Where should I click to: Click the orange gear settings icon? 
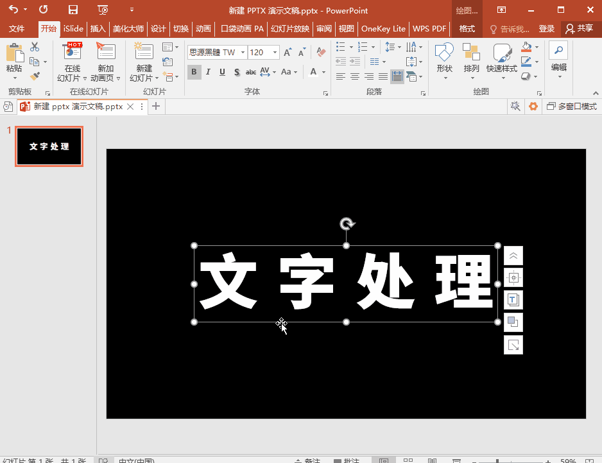pos(533,107)
